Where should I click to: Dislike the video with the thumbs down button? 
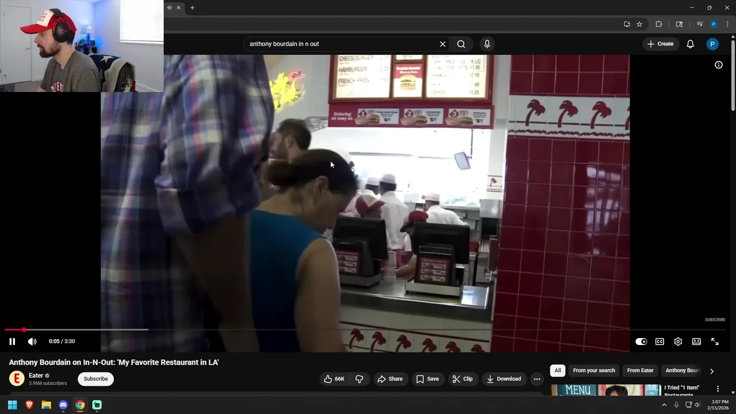pos(359,379)
